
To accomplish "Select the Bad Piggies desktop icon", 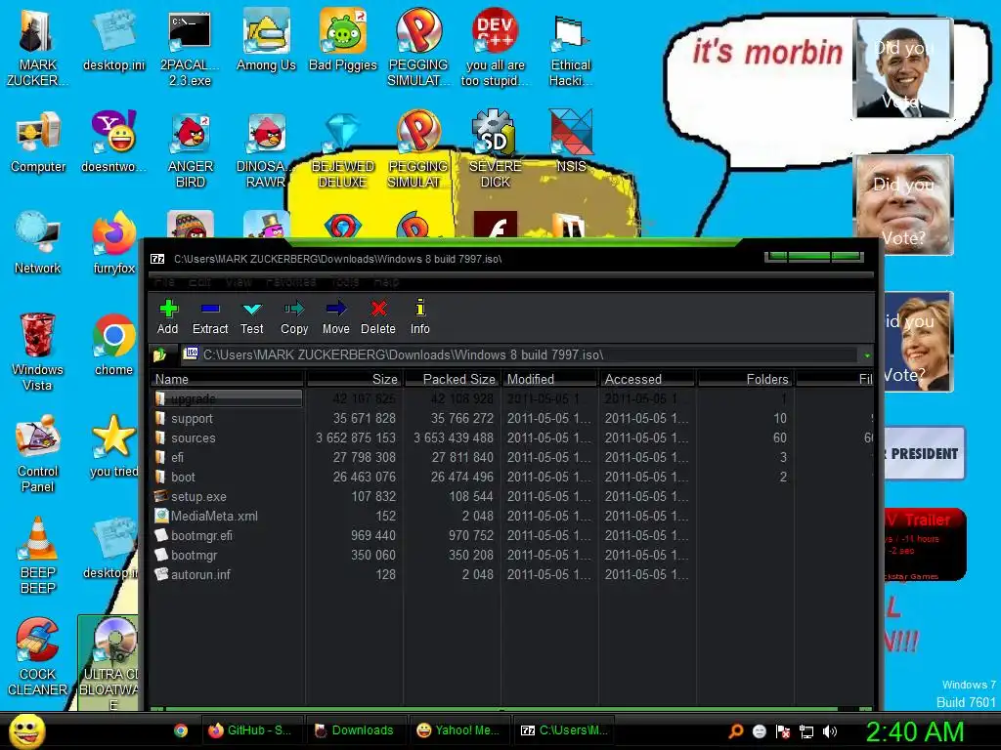I will pos(343,39).
